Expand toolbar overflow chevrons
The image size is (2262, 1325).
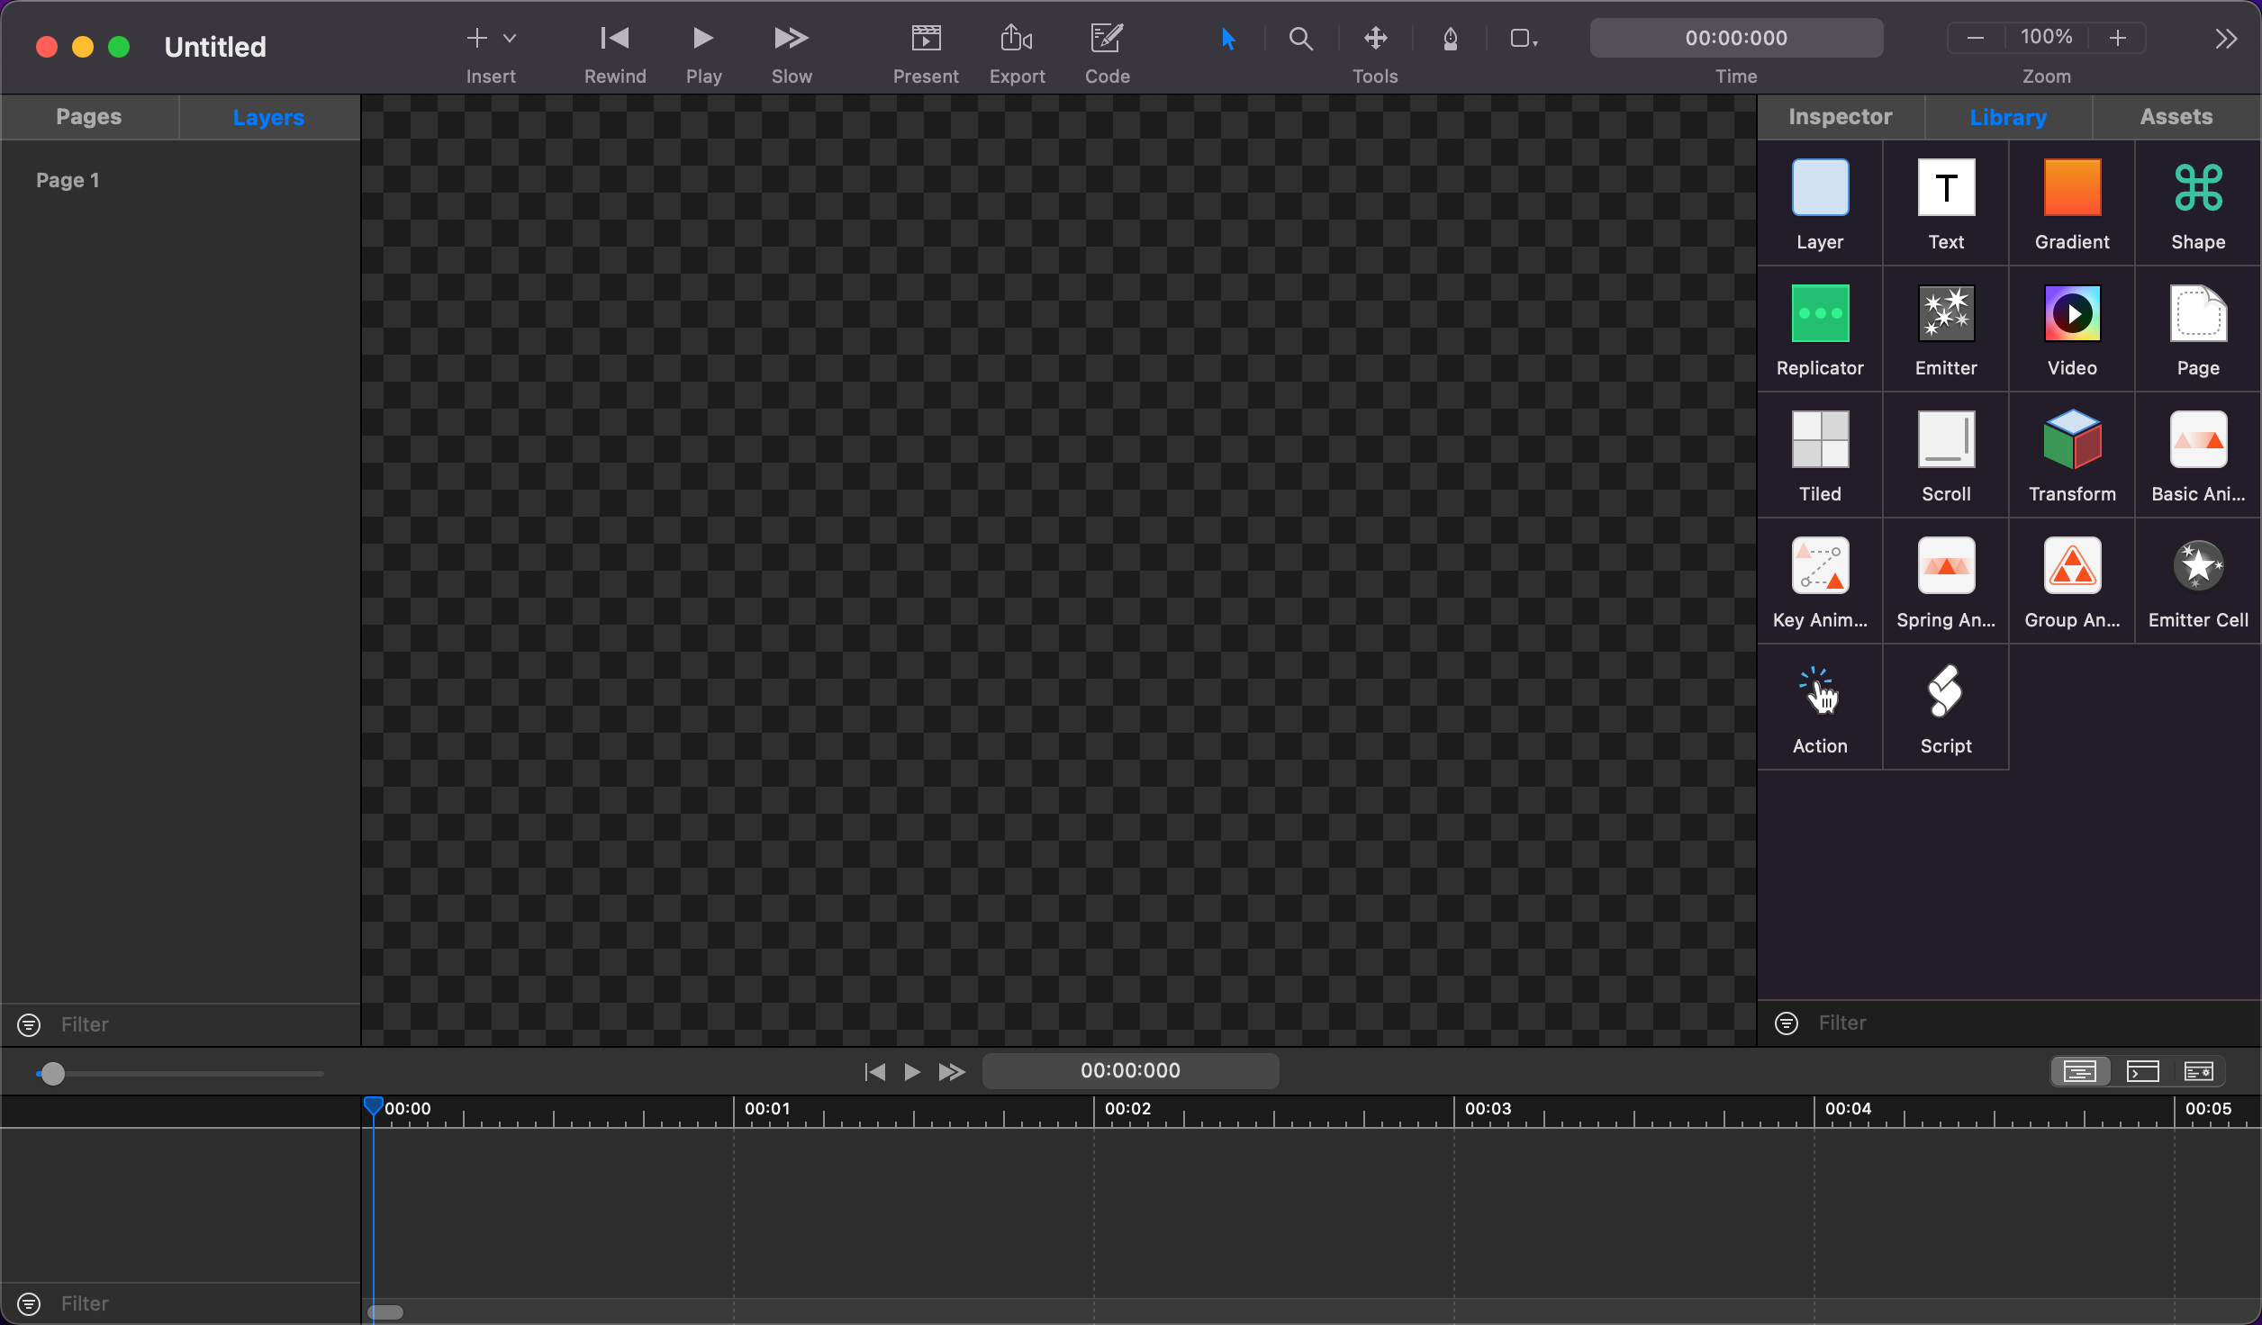[2225, 39]
